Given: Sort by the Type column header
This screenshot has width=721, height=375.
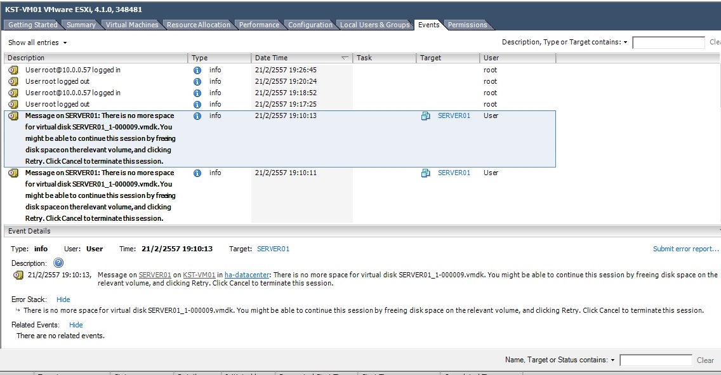Looking at the screenshot, I should (220, 58).
